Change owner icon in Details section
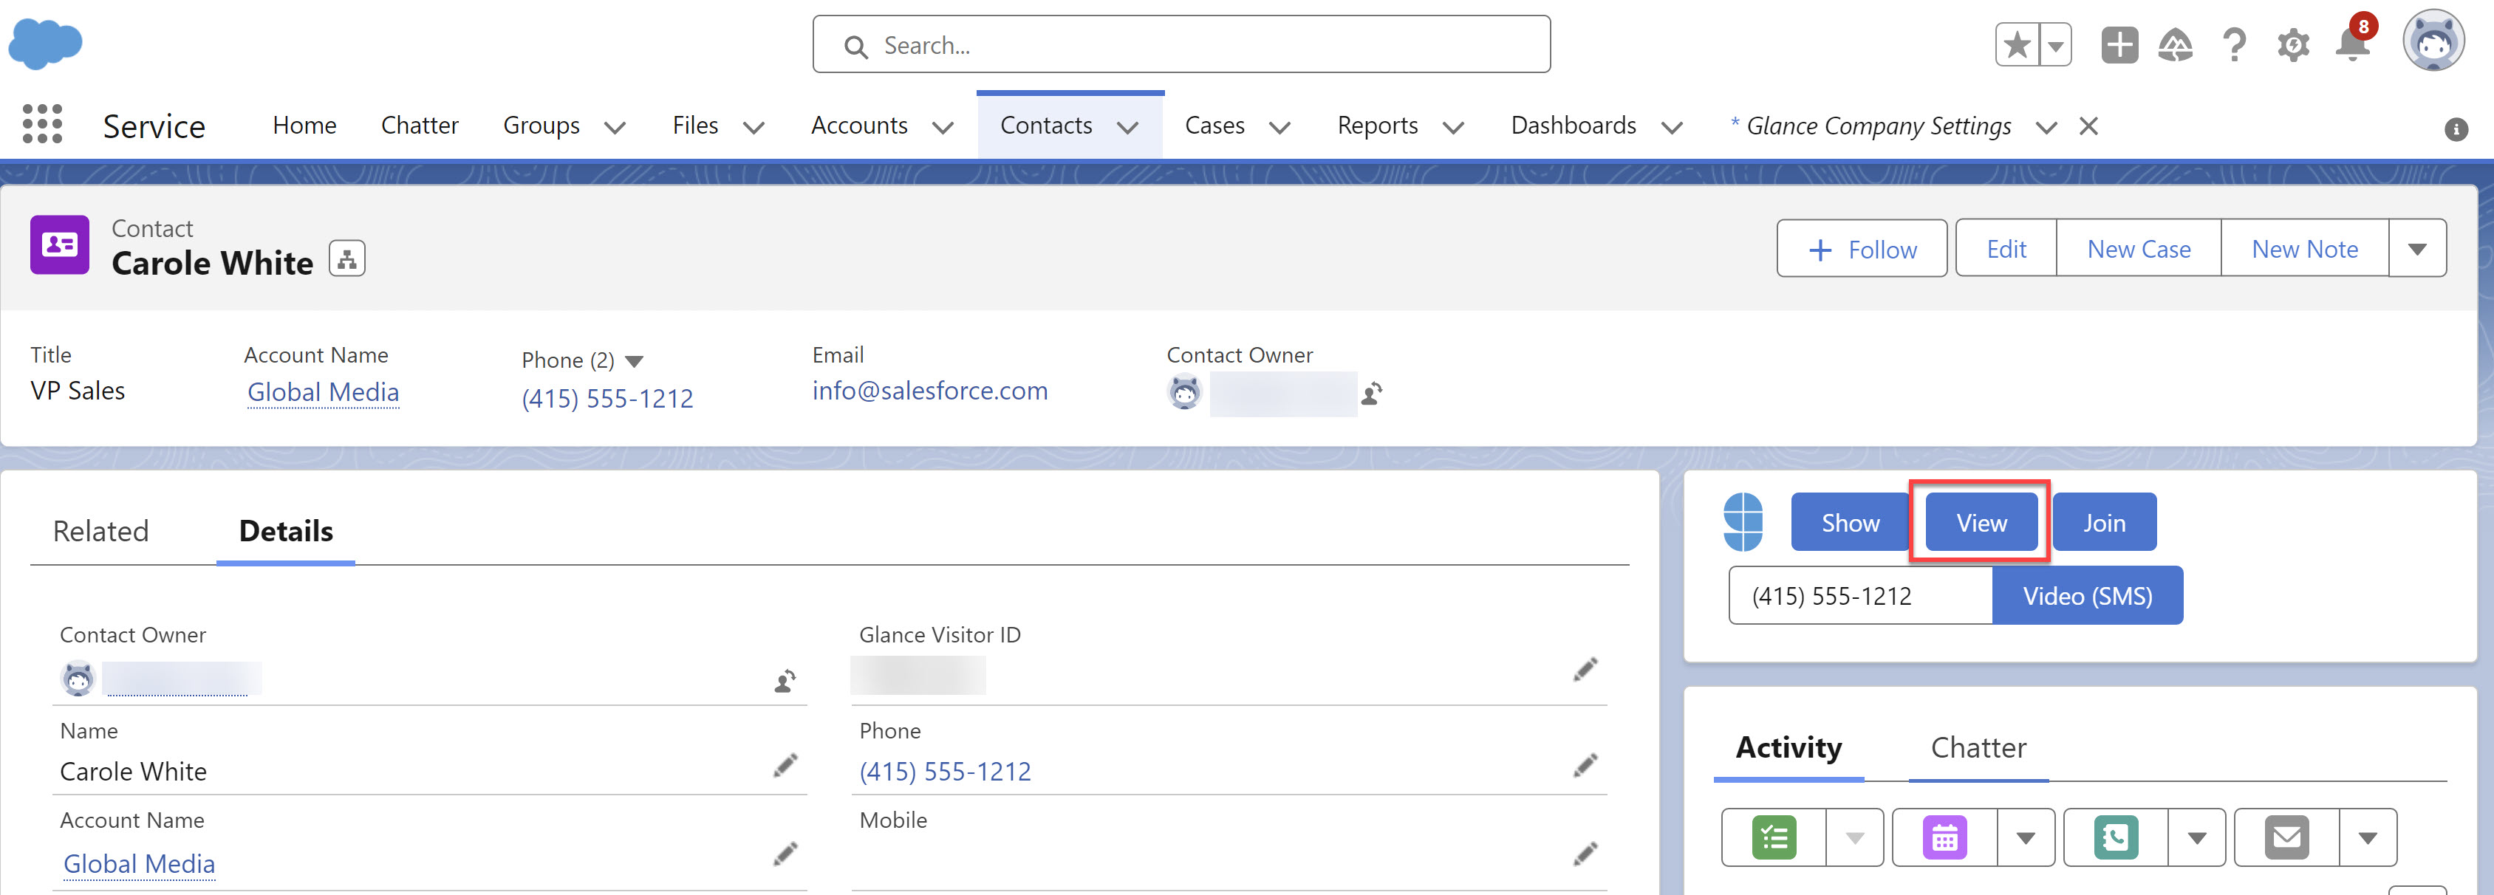Viewport: 2494px width, 895px height. pyautogui.click(x=785, y=681)
